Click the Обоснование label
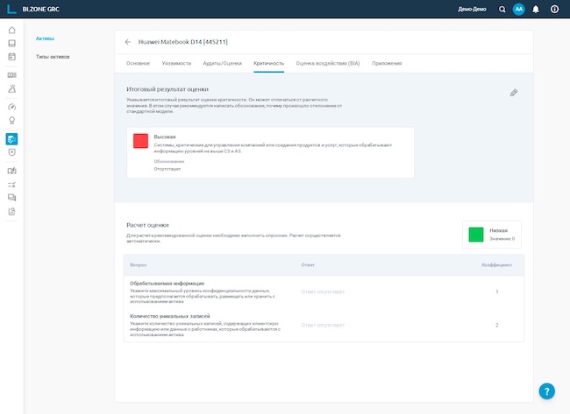Viewport: 570px width, 414px height. point(169,161)
